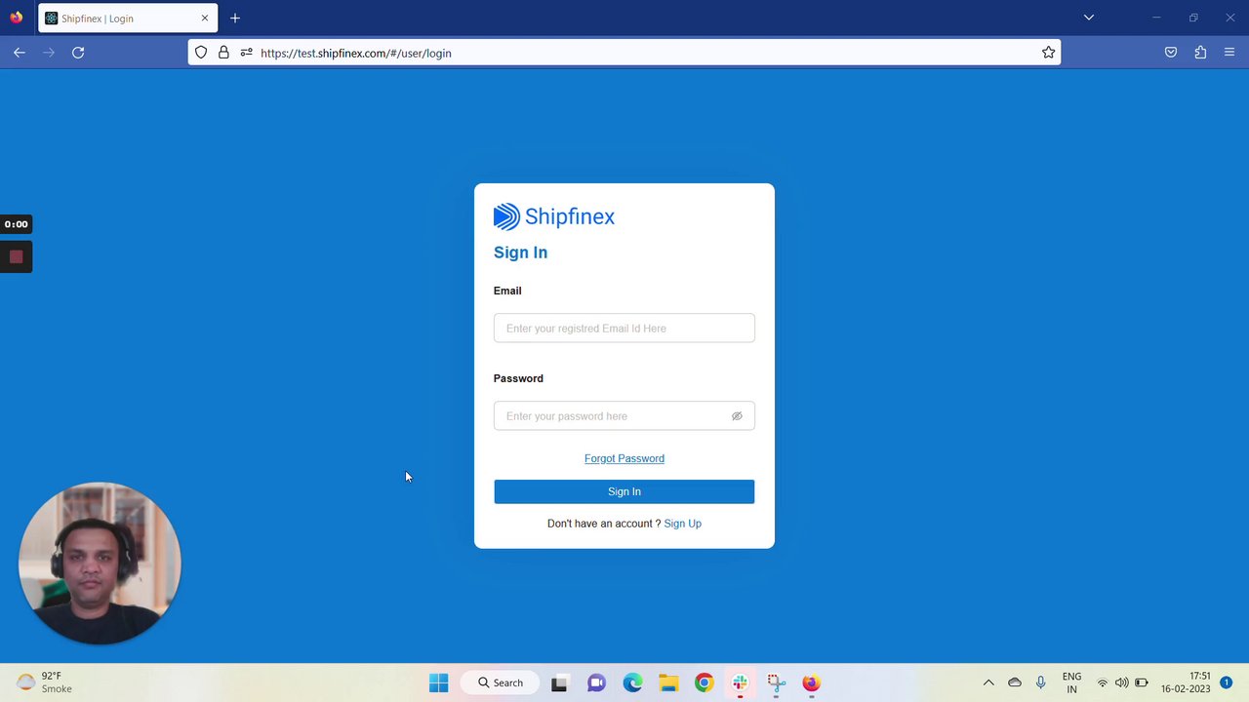Click the padlock site security icon
1249x702 pixels.
point(223,53)
